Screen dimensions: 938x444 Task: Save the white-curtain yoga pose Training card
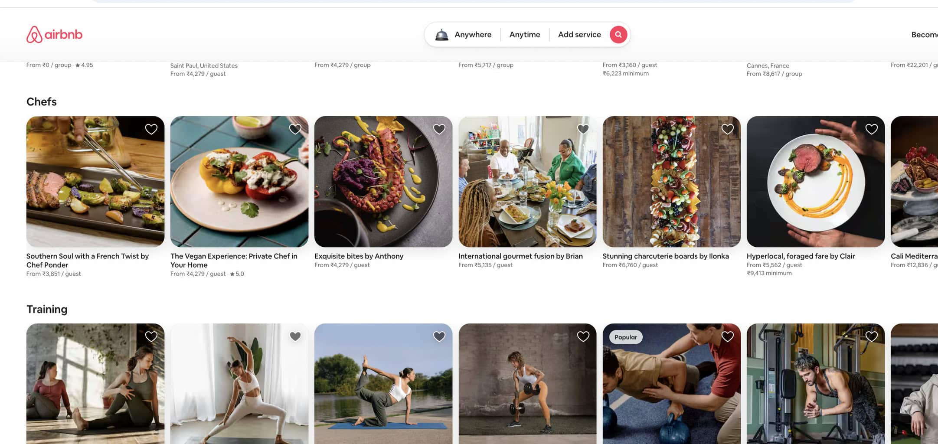coord(295,336)
